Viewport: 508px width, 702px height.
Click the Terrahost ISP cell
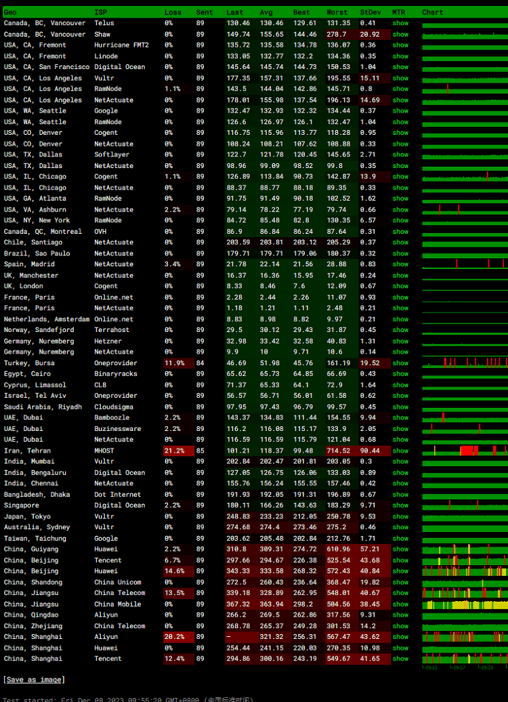click(112, 329)
